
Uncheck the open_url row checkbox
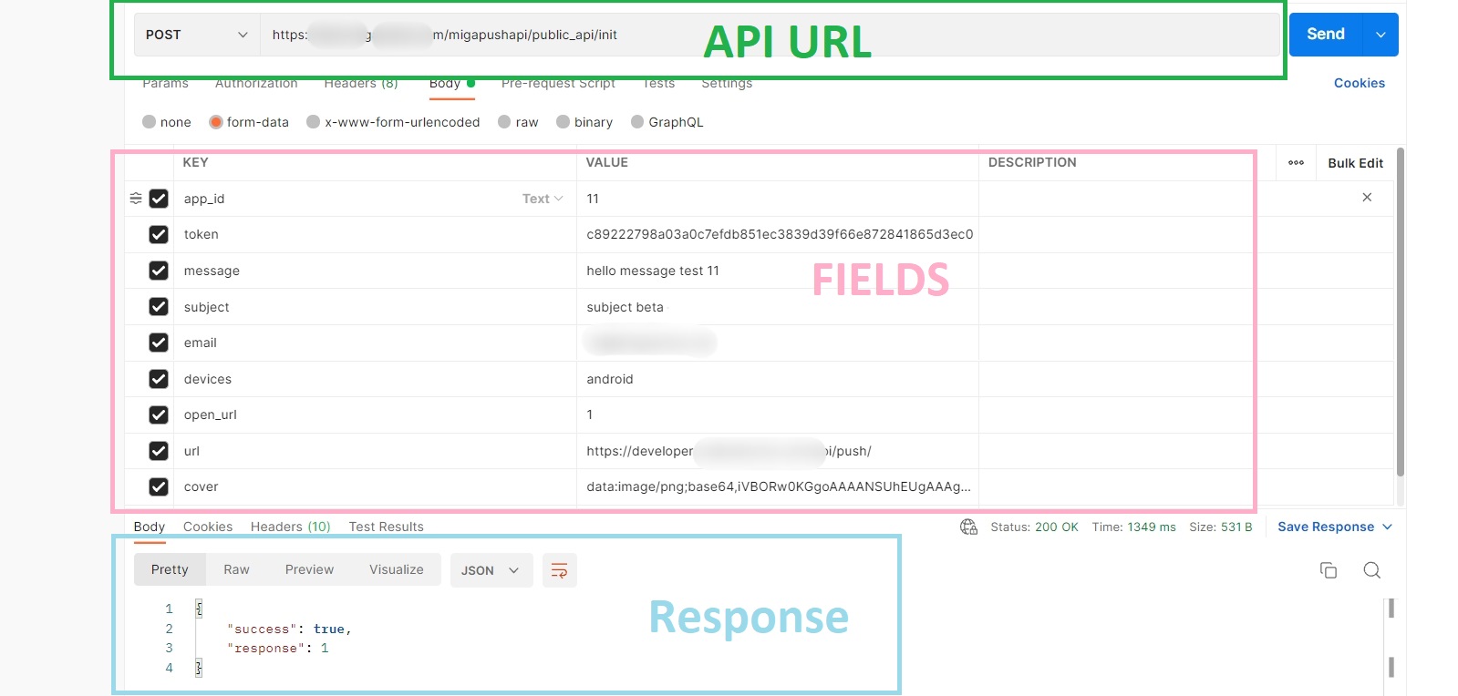tap(159, 415)
